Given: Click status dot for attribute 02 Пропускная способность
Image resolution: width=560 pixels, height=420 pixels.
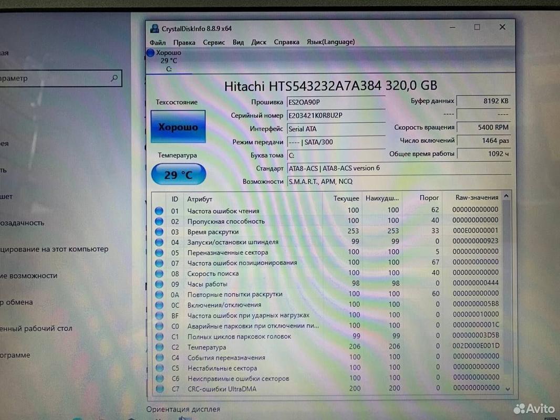Looking at the screenshot, I should point(159,221).
